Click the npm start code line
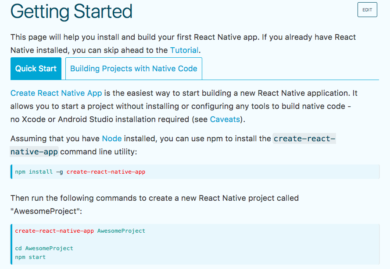 30,257
